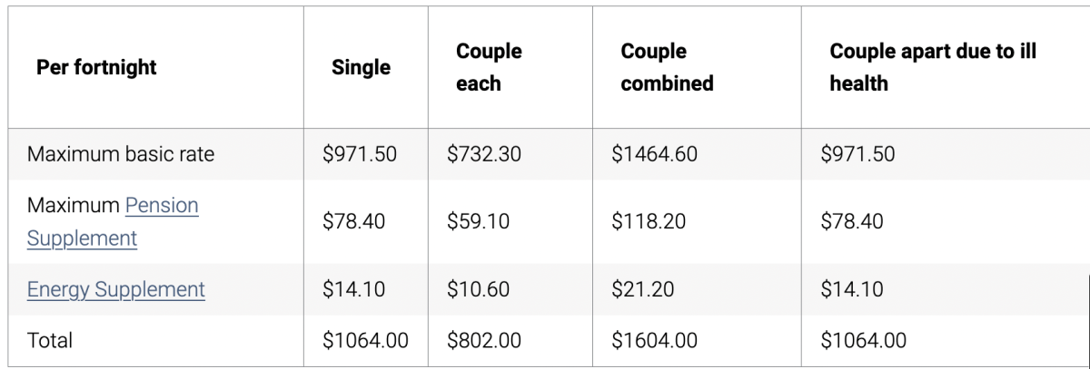Click the Total row label
Screen dimensions: 1090x369
click(x=50, y=341)
